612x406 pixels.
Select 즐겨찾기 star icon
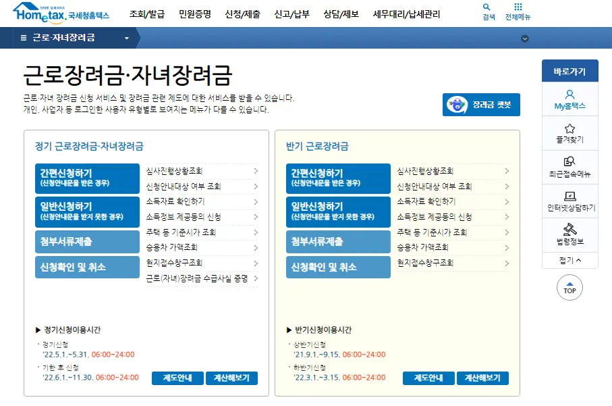pyautogui.click(x=569, y=132)
